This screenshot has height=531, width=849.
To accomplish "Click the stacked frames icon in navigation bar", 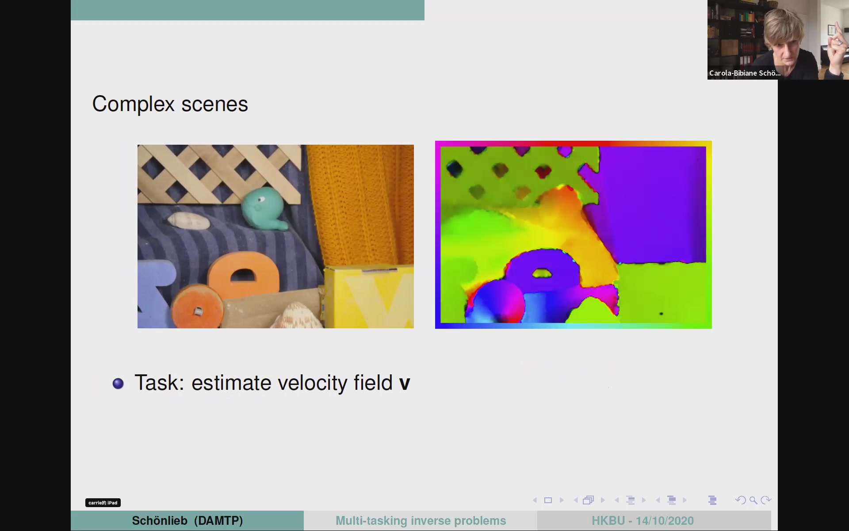I will pyautogui.click(x=589, y=500).
